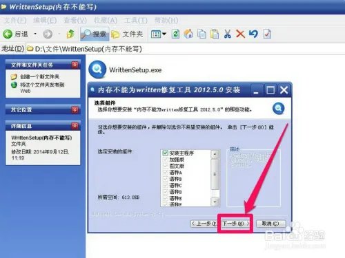Click the Paste clipboard icon
Viewport: 345px width, 258px height.
(x=215, y=34)
